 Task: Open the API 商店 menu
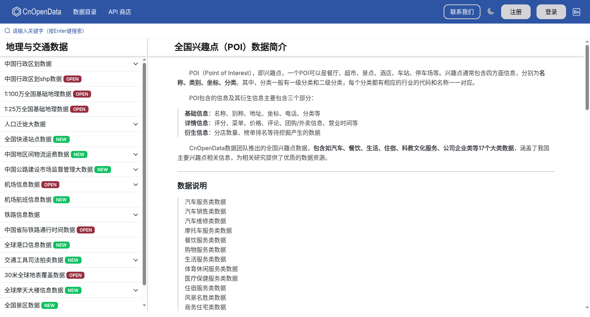(120, 12)
